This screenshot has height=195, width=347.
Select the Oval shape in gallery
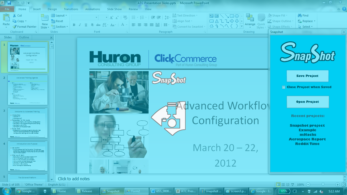click(237, 16)
